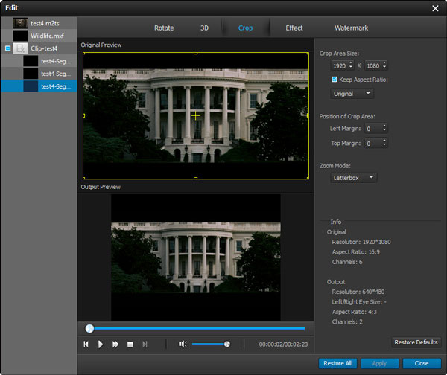Open the Rotate tab
This screenshot has height=375, width=447.
(x=164, y=28)
